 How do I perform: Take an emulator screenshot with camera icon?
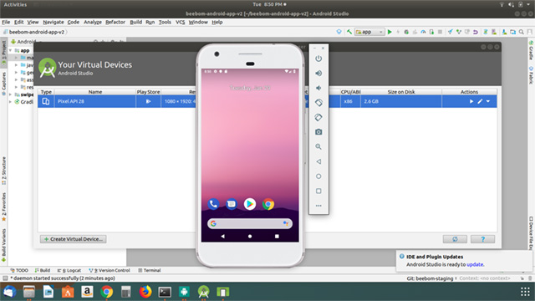[318, 132]
